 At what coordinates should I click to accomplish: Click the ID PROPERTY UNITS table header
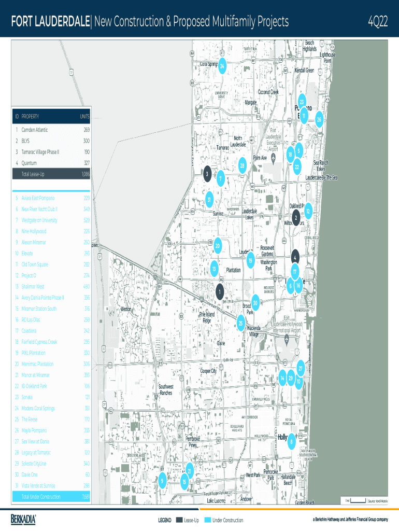(52, 117)
